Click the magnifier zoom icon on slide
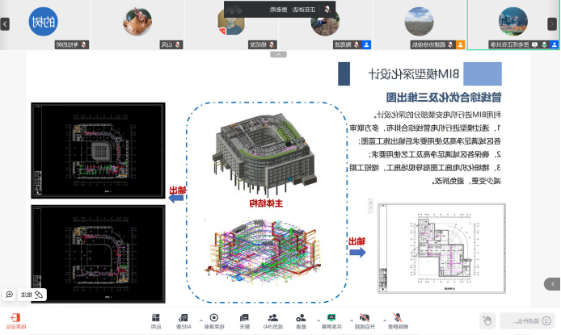The image size is (561, 335). pos(10,295)
